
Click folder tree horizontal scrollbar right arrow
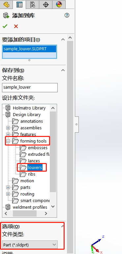point(46,214)
